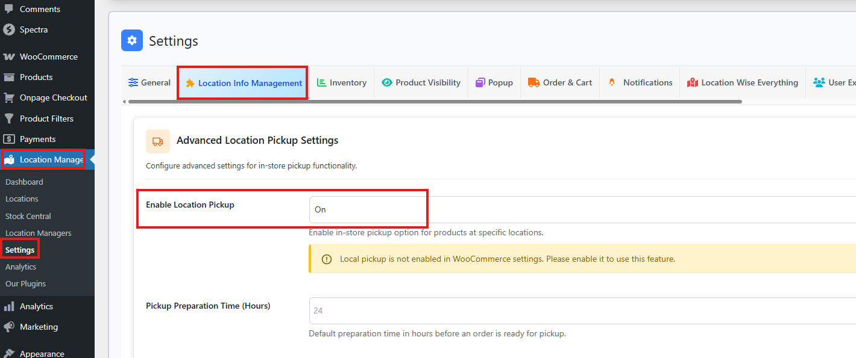
Task: Open the Order & Cart tab
Action: 560,82
